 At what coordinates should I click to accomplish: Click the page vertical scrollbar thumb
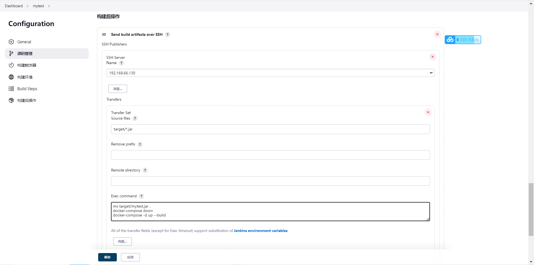tap(531, 210)
